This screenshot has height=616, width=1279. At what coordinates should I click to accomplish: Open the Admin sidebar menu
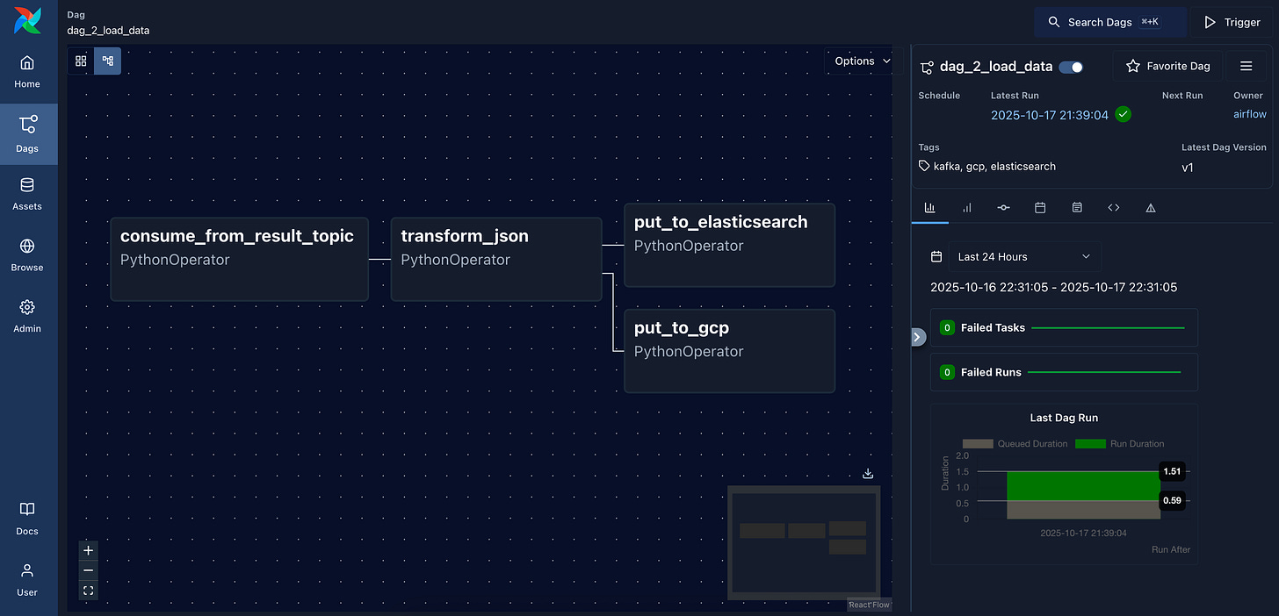pos(27,317)
